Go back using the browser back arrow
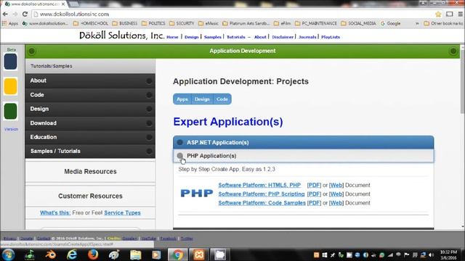 5,14
